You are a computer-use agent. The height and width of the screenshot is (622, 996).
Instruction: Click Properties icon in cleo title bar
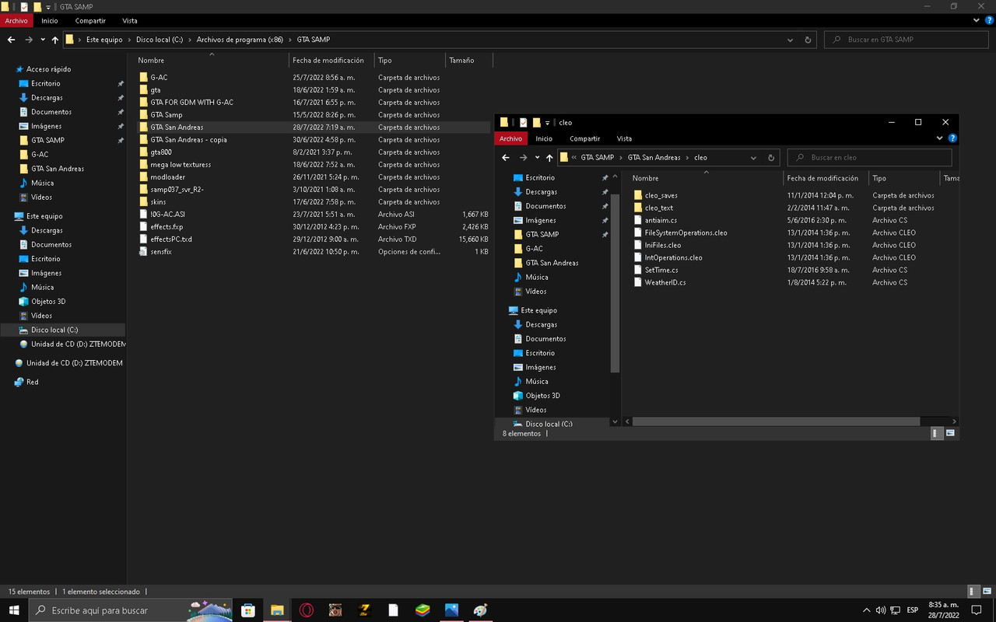coord(524,122)
